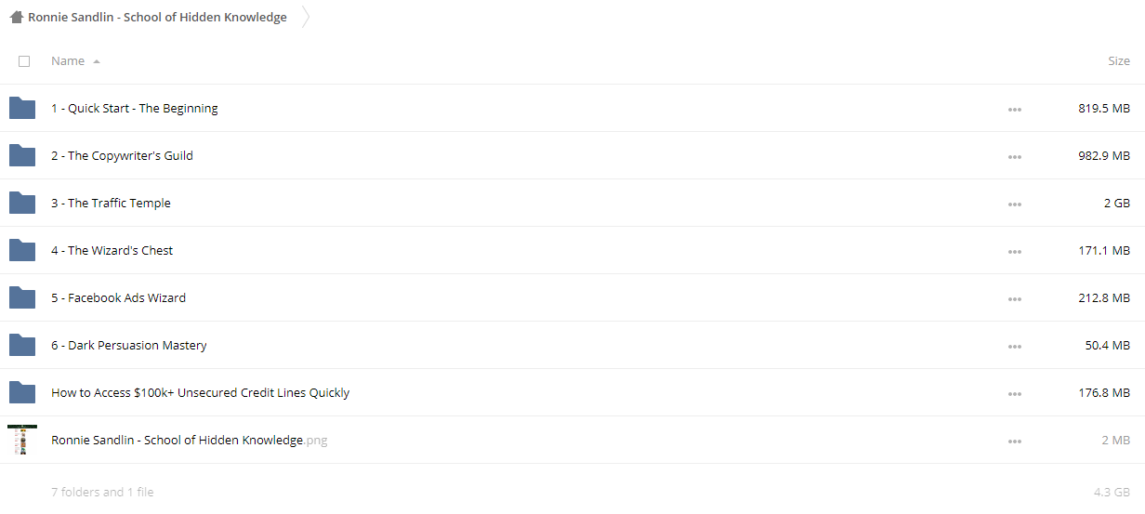Open the Dark Persuasion Mastery folder link
This screenshot has width=1145, height=514.
tap(129, 345)
